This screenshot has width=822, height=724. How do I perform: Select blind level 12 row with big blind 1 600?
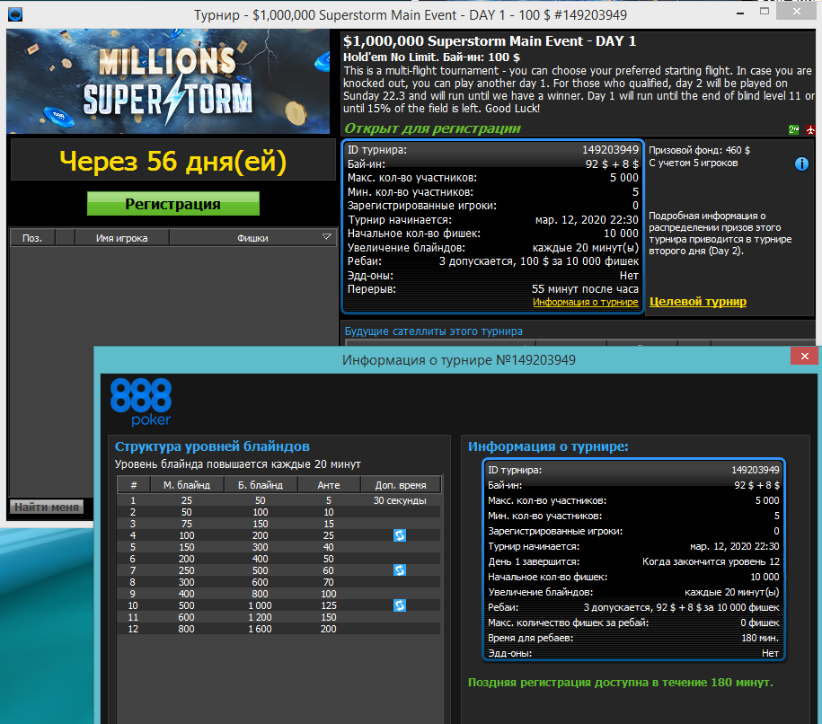(278, 629)
